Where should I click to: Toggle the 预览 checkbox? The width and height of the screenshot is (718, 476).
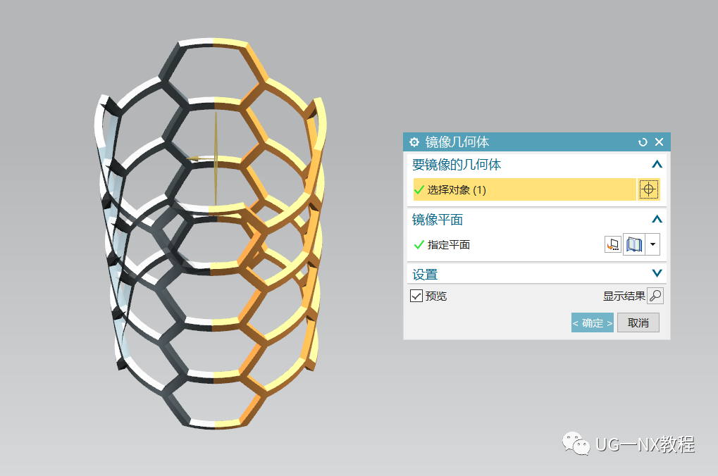tap(416, 296)
